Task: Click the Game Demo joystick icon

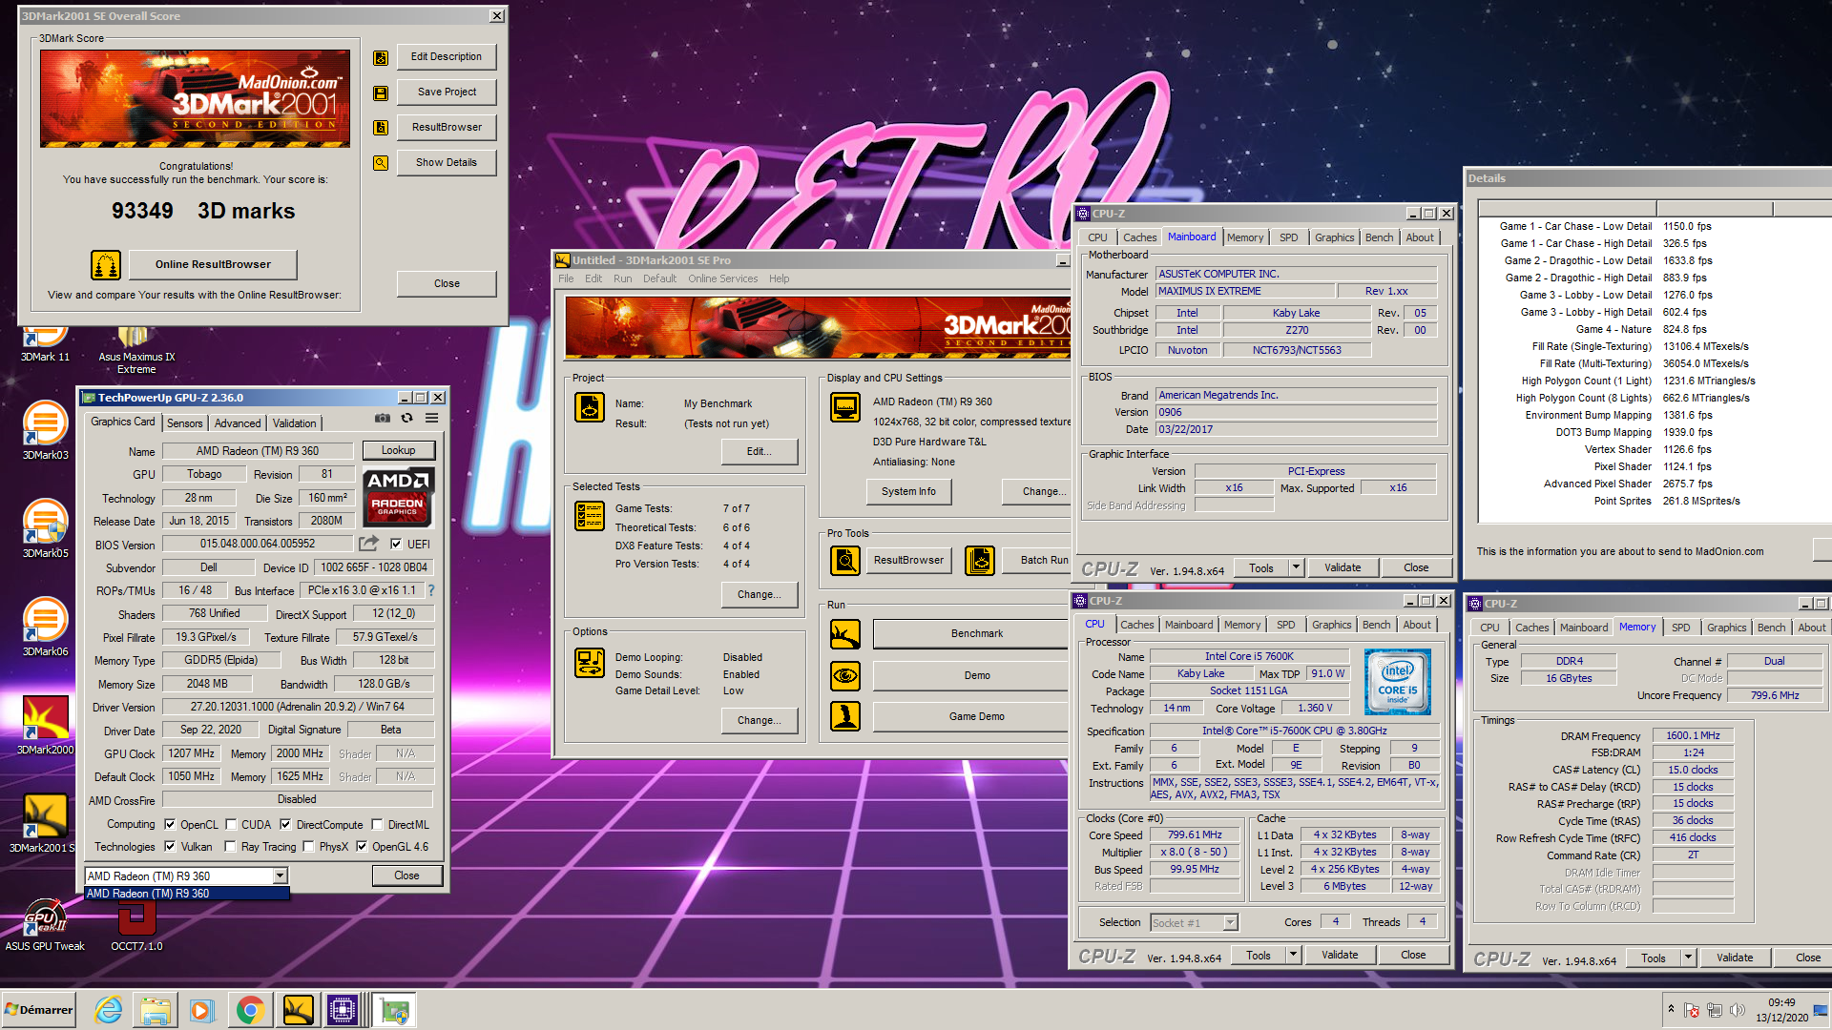Action: (x=845, y=716)
